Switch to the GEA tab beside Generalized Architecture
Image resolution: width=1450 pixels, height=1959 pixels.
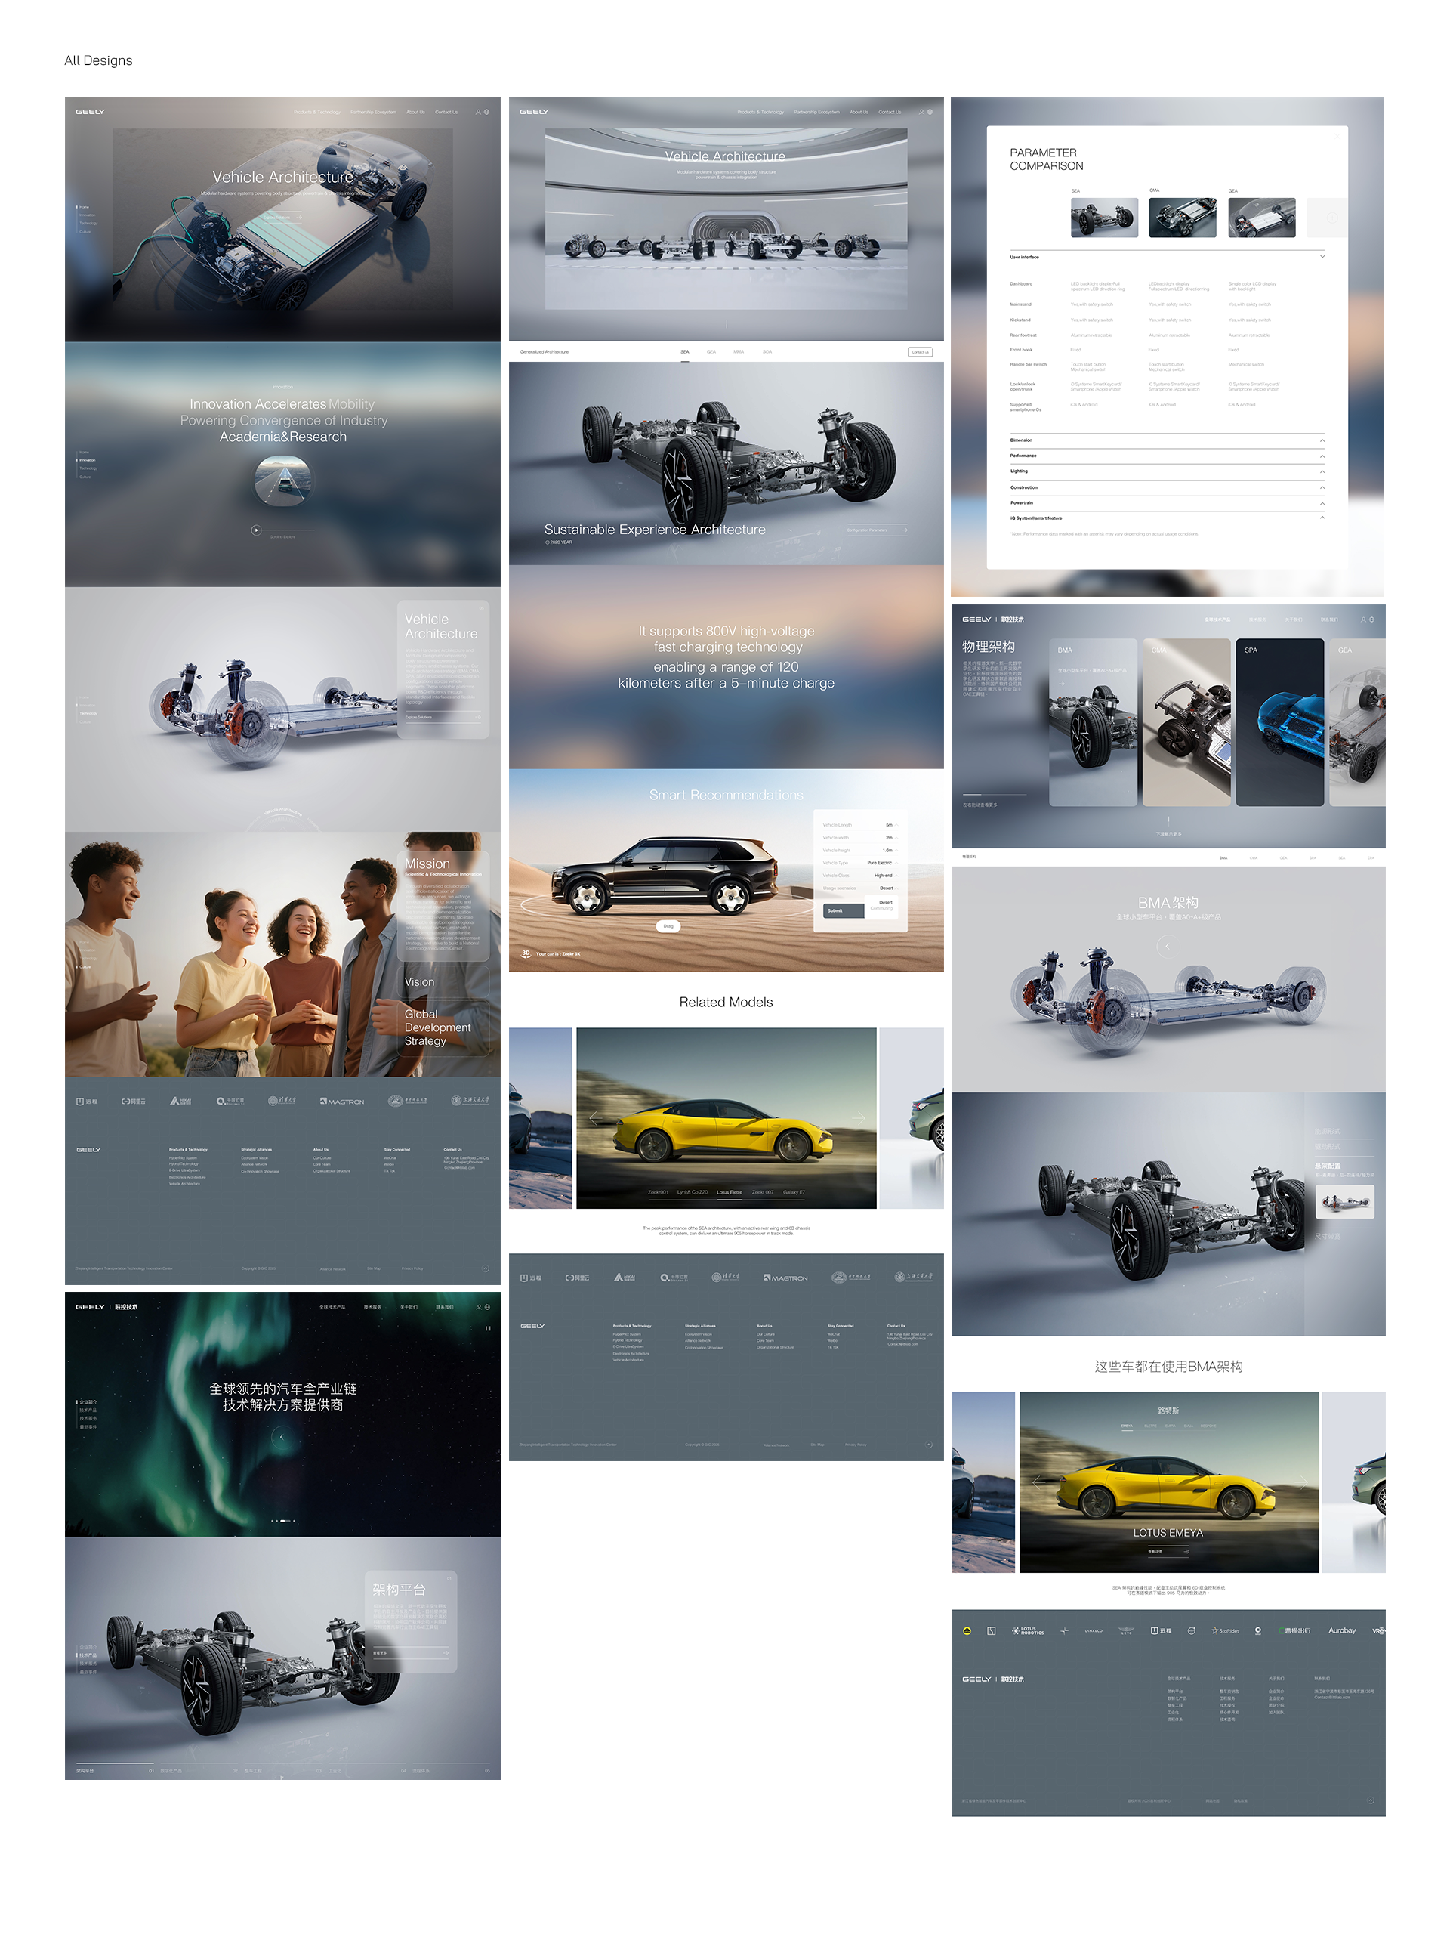point(711,351)
